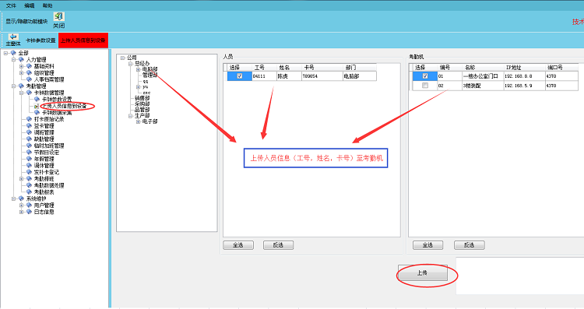
Task: Expand the 基础资料 tree node
Action: coord(21,66)
